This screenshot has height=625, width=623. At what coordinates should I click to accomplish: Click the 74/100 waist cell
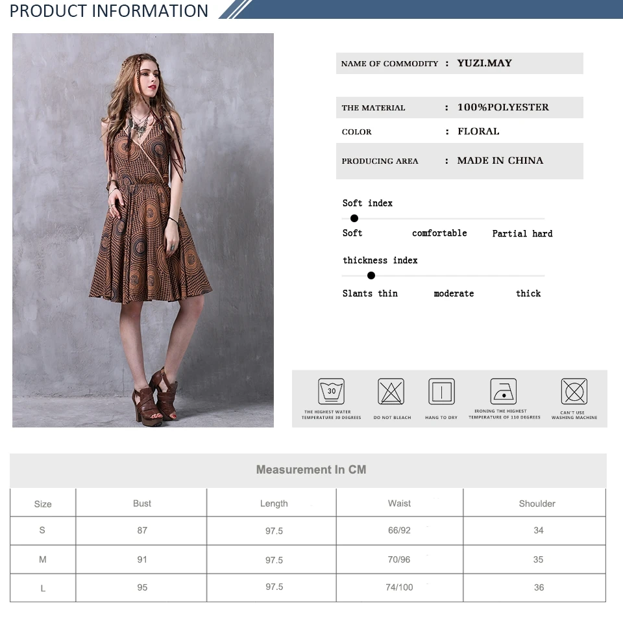[399, 587]
